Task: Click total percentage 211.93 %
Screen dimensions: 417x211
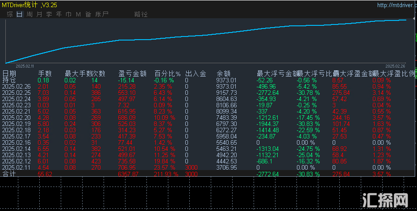Action: [x=166, y=174]
